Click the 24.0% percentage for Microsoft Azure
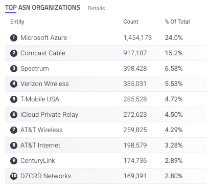Screen dimensions: 211x189 coord(174,38)
